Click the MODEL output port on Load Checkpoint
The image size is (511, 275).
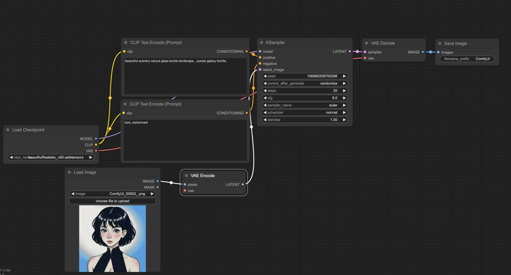click(96, 139)
